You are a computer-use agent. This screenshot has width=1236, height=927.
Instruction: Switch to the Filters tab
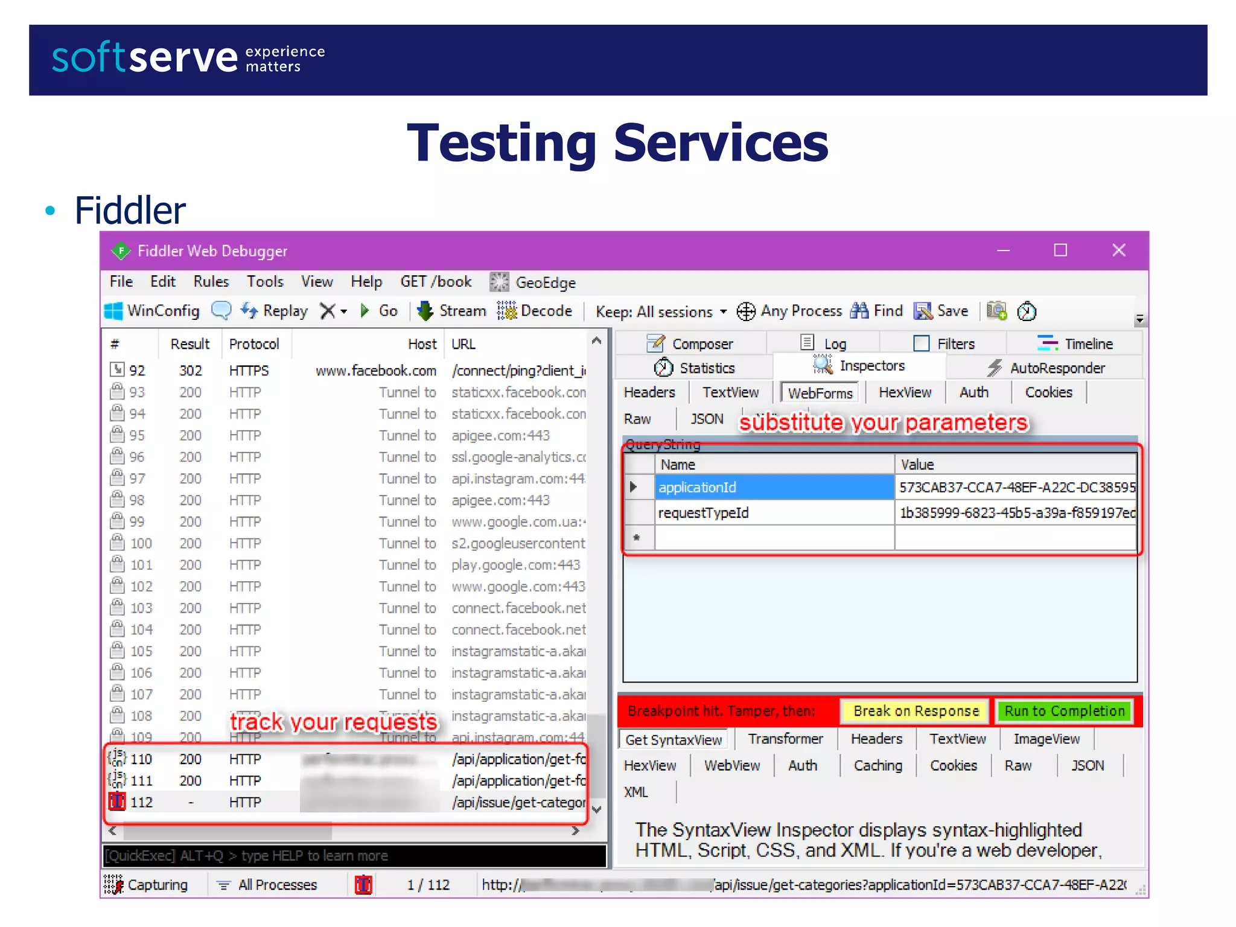click(945, 343)
